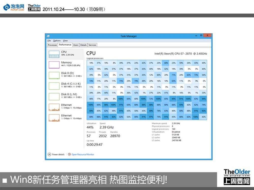Select the upper Ethernet adapter graph
Viewport: 254px width, 190px height.
pyautogui.click(x=54, y=107)
